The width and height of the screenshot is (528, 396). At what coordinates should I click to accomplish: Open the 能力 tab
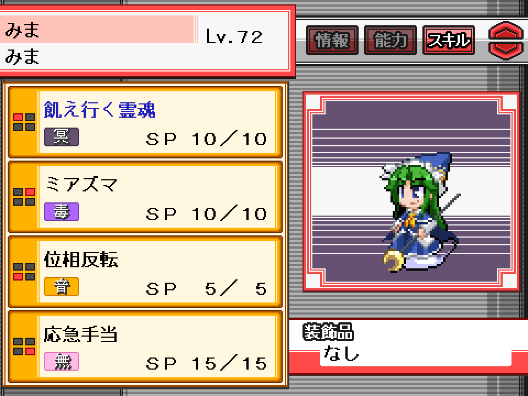click(x=391, y=40)
